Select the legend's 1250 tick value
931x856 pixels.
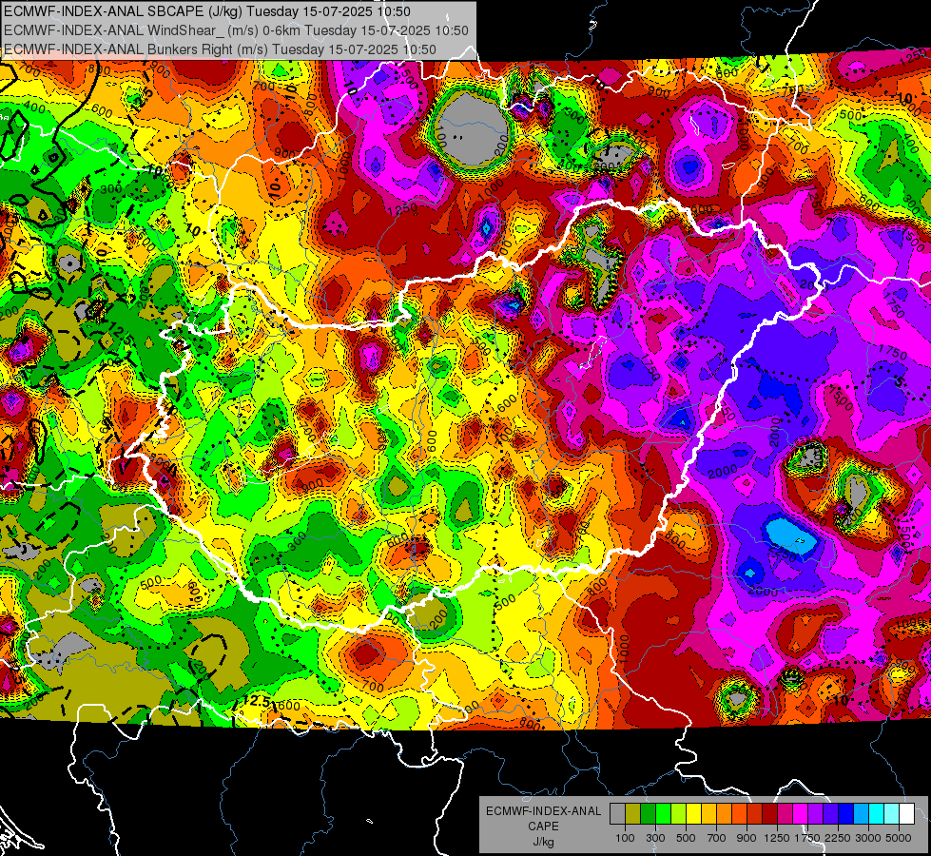pyautogui.click(x=777, y=838)
